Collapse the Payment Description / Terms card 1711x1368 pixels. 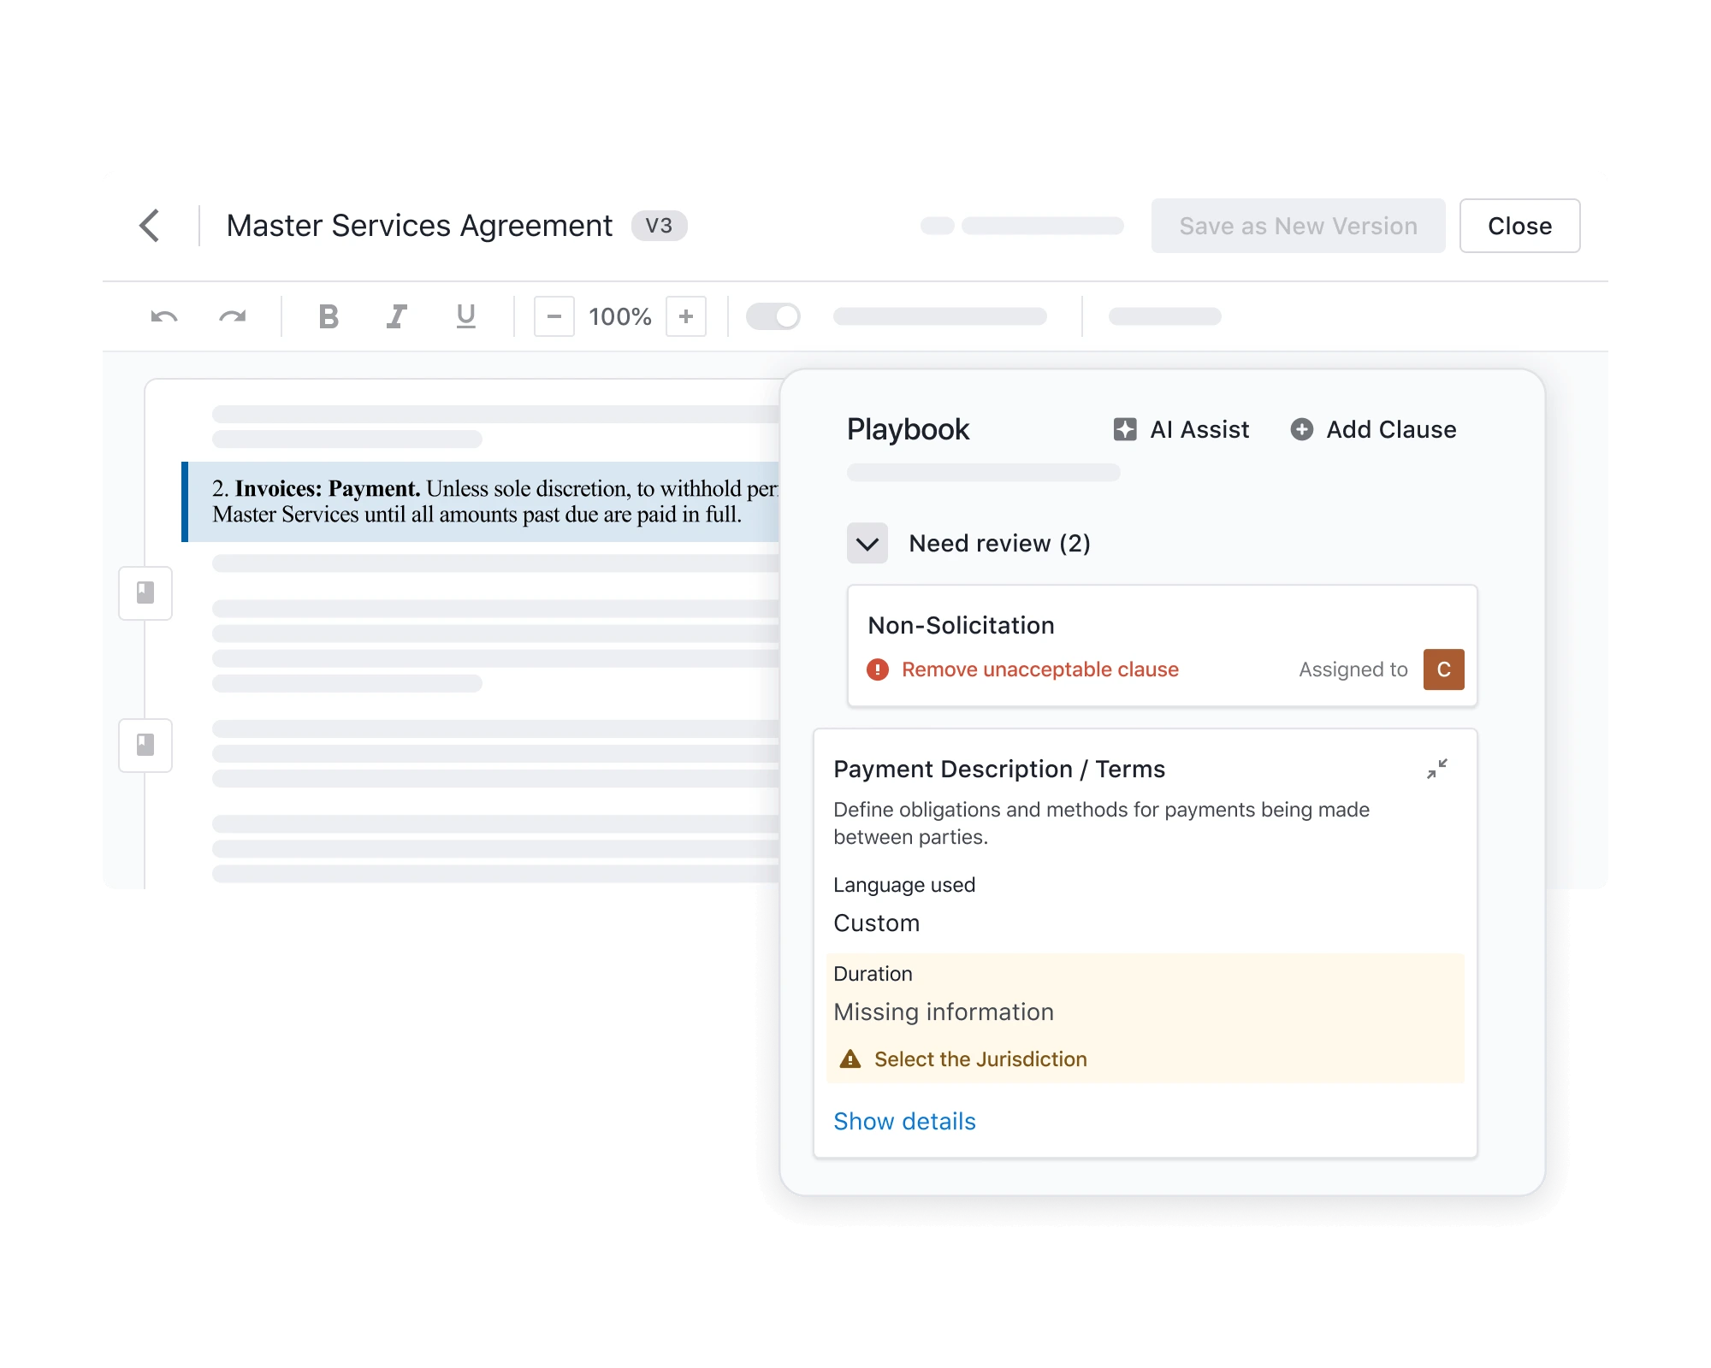click(1437, 769)
